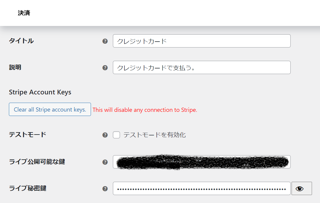Click the masked ライブ秘密鍵 password field
Screen dimensions: 320x203
202,189
